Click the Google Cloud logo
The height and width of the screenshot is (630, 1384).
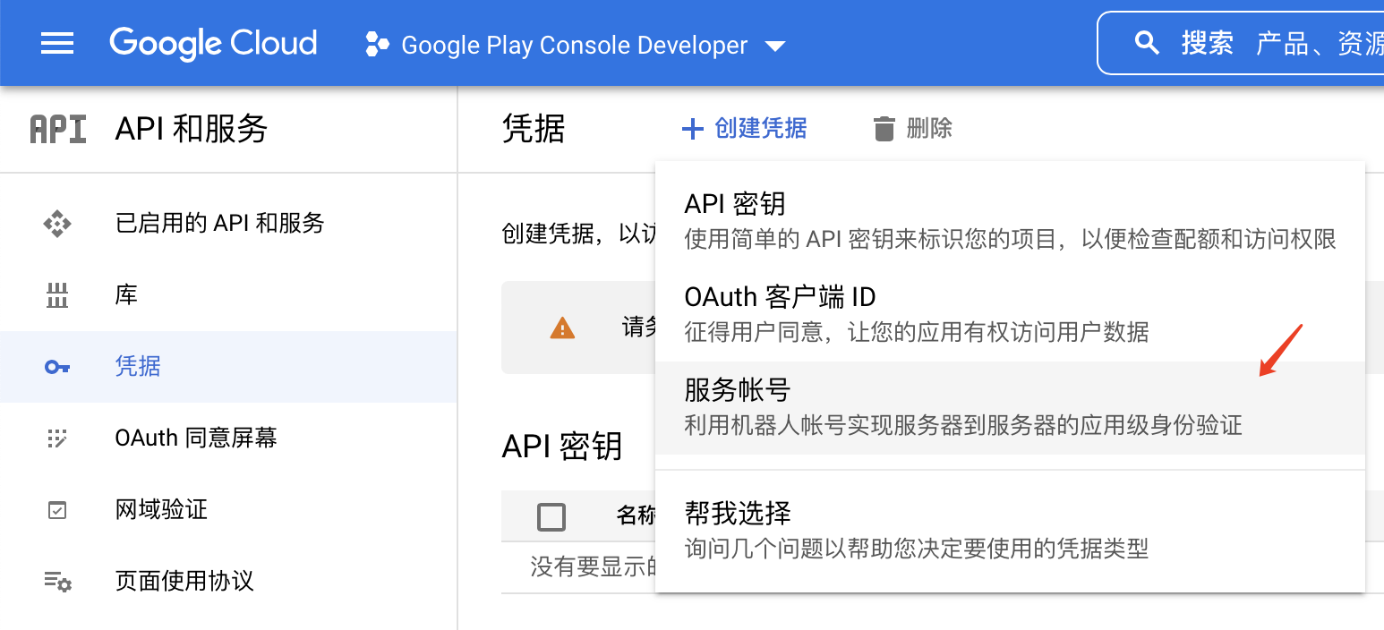click(213, 43)
